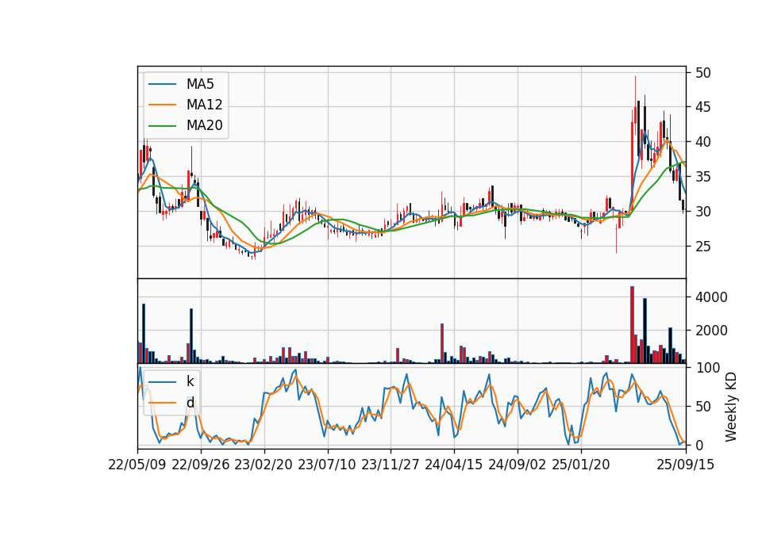This screenshot has width=762, height=547.
Task: Click the price axis value 45
Action: tap(702, 107)
